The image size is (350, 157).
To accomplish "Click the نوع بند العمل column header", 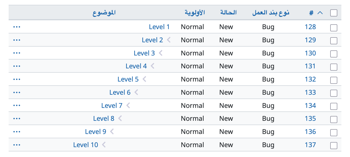I will point(271,13).
